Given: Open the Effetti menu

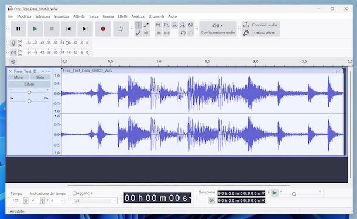Looking at the screenshot, I should [122, 16].
